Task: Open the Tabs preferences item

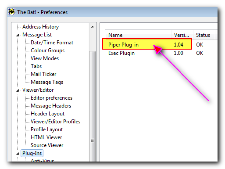Action: [36, 66]
